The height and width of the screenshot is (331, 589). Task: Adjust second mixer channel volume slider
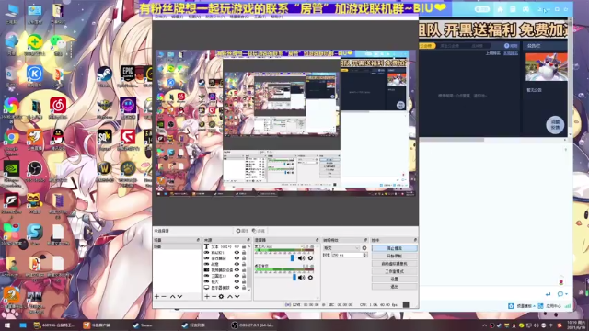[x=294, y=278]
